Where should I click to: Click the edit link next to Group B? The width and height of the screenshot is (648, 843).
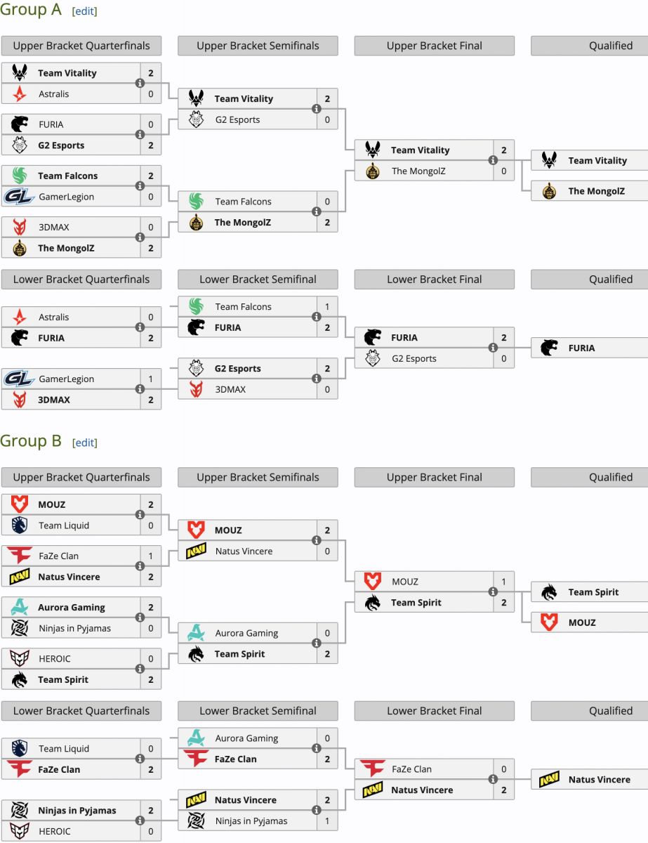pyautogui.click(x=85, y=443)
